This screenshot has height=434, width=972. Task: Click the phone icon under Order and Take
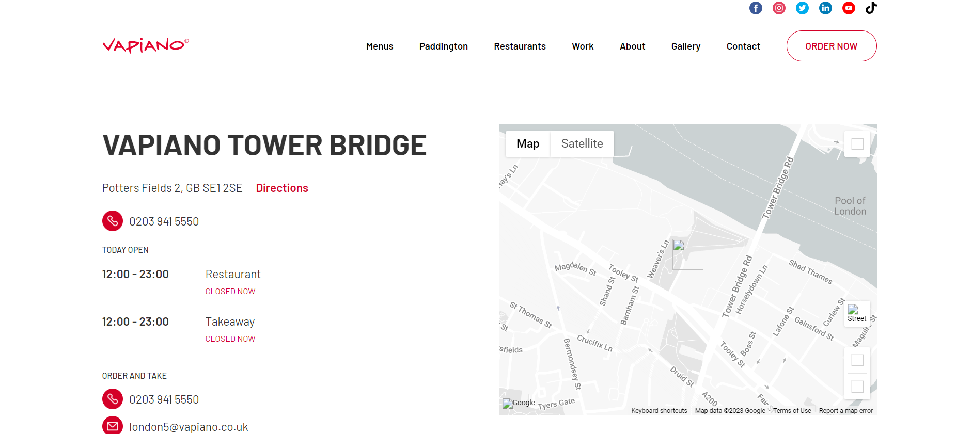coord(113,399)
